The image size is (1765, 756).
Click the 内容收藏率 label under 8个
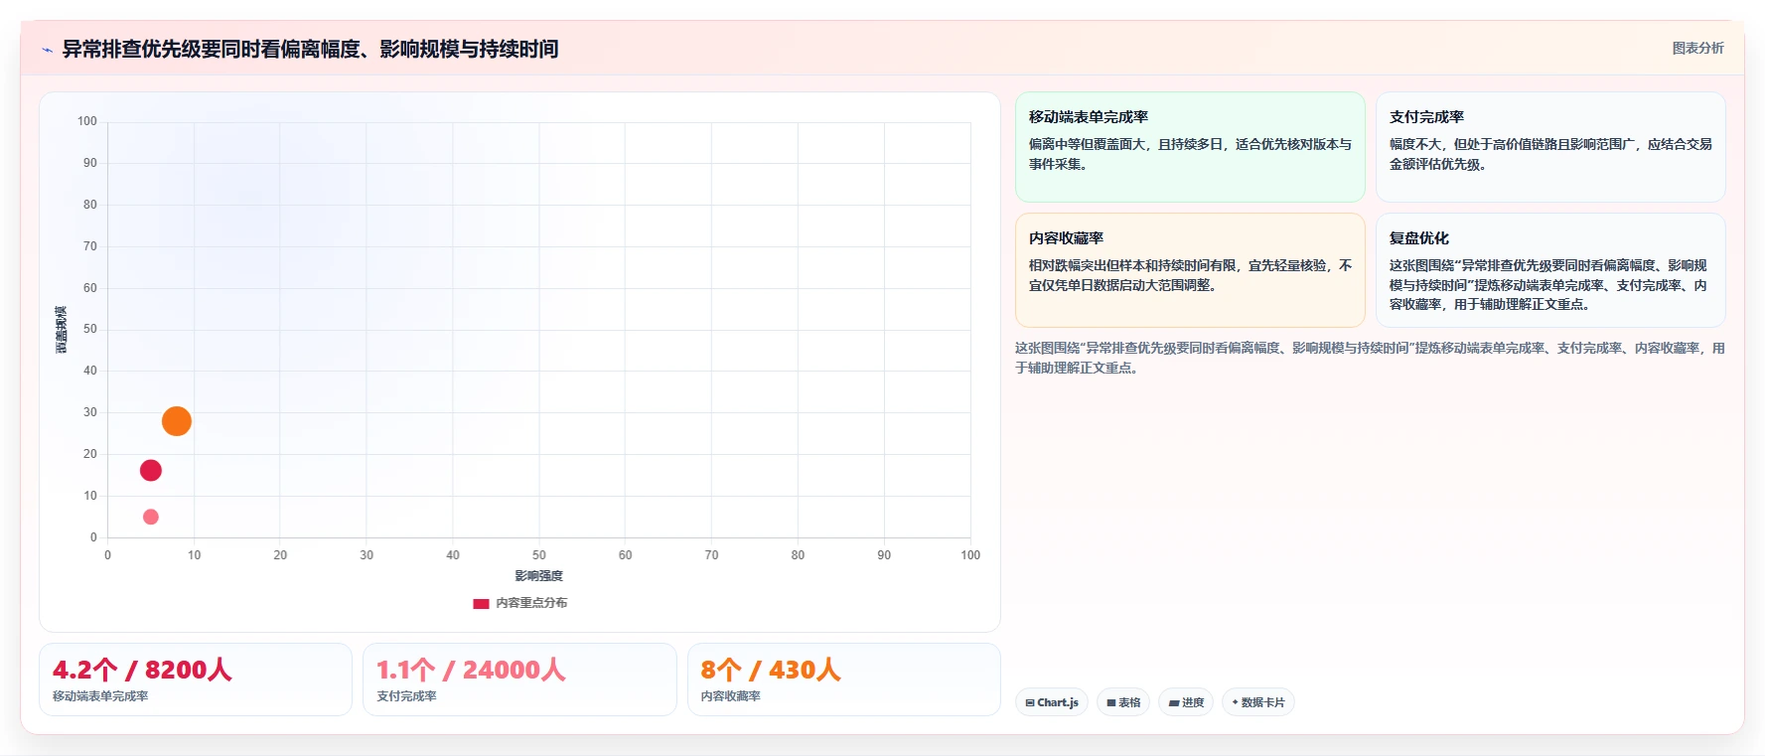(x=730, y=696)
